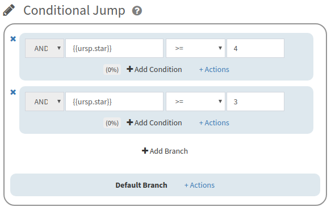Select the value field containing 3

pyautogui.click(x=255, y=102)
